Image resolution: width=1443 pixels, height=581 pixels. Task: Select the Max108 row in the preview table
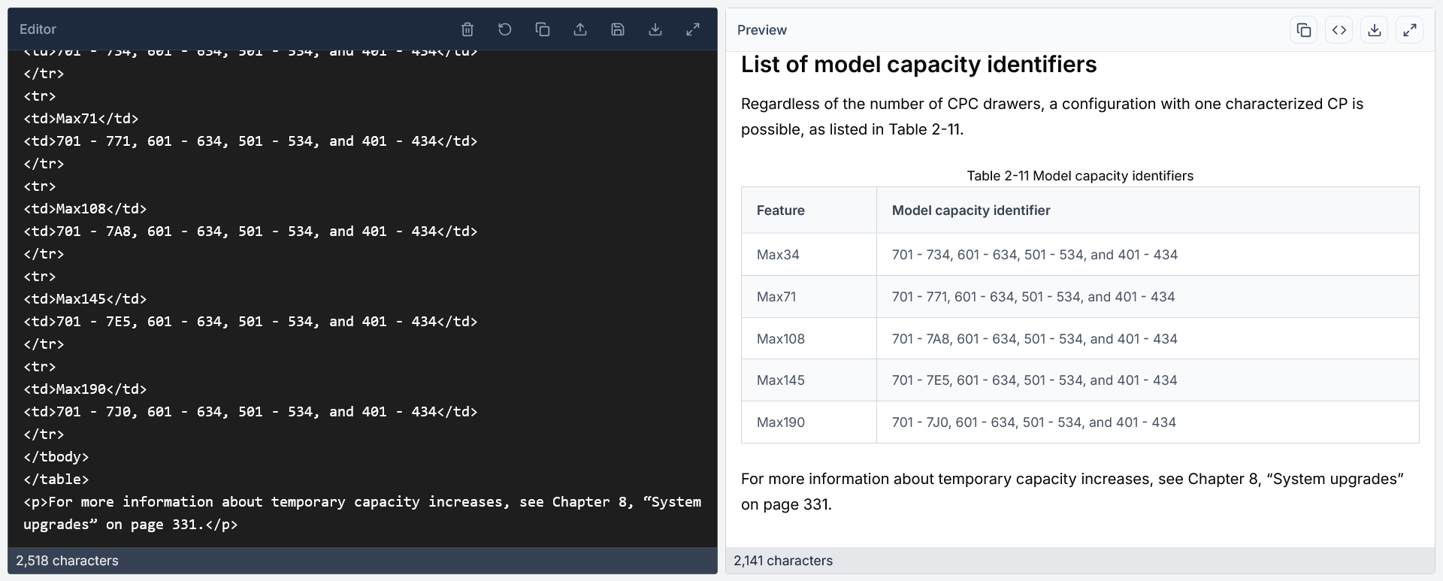pyautogui.click(x=780, y=339)
